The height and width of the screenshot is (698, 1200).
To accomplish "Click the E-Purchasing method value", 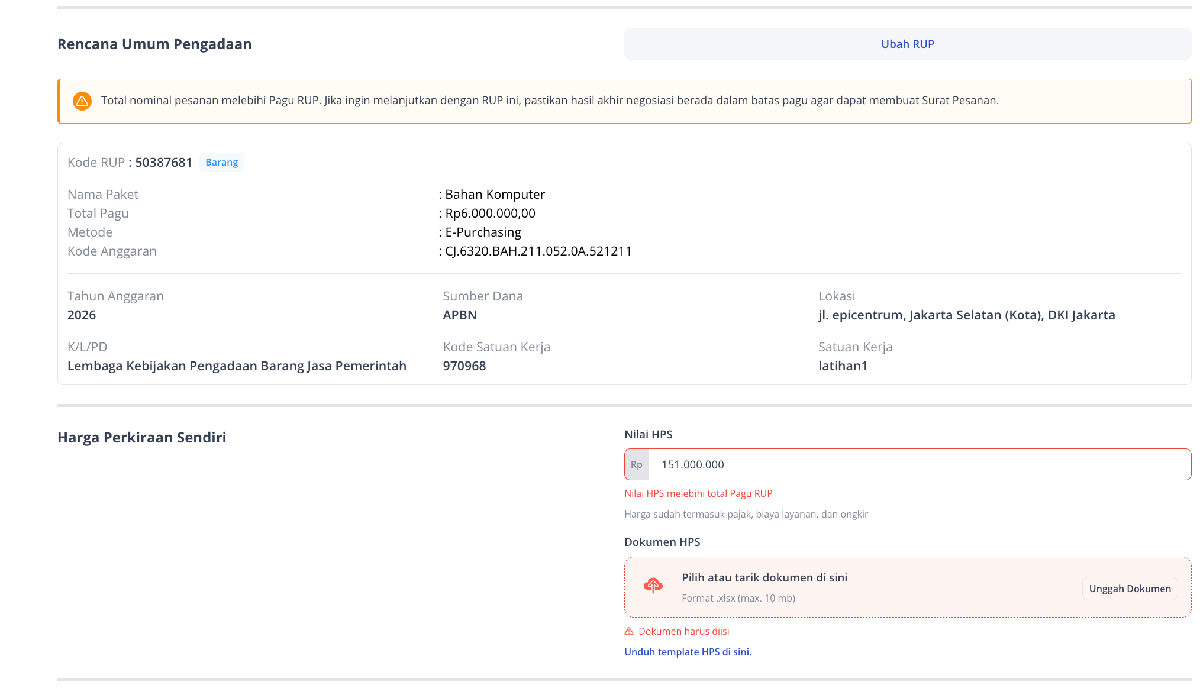I will (x=483, y=232).
